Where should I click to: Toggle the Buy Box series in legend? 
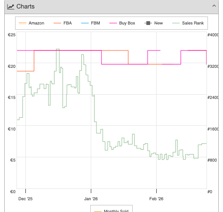[122, 23]
